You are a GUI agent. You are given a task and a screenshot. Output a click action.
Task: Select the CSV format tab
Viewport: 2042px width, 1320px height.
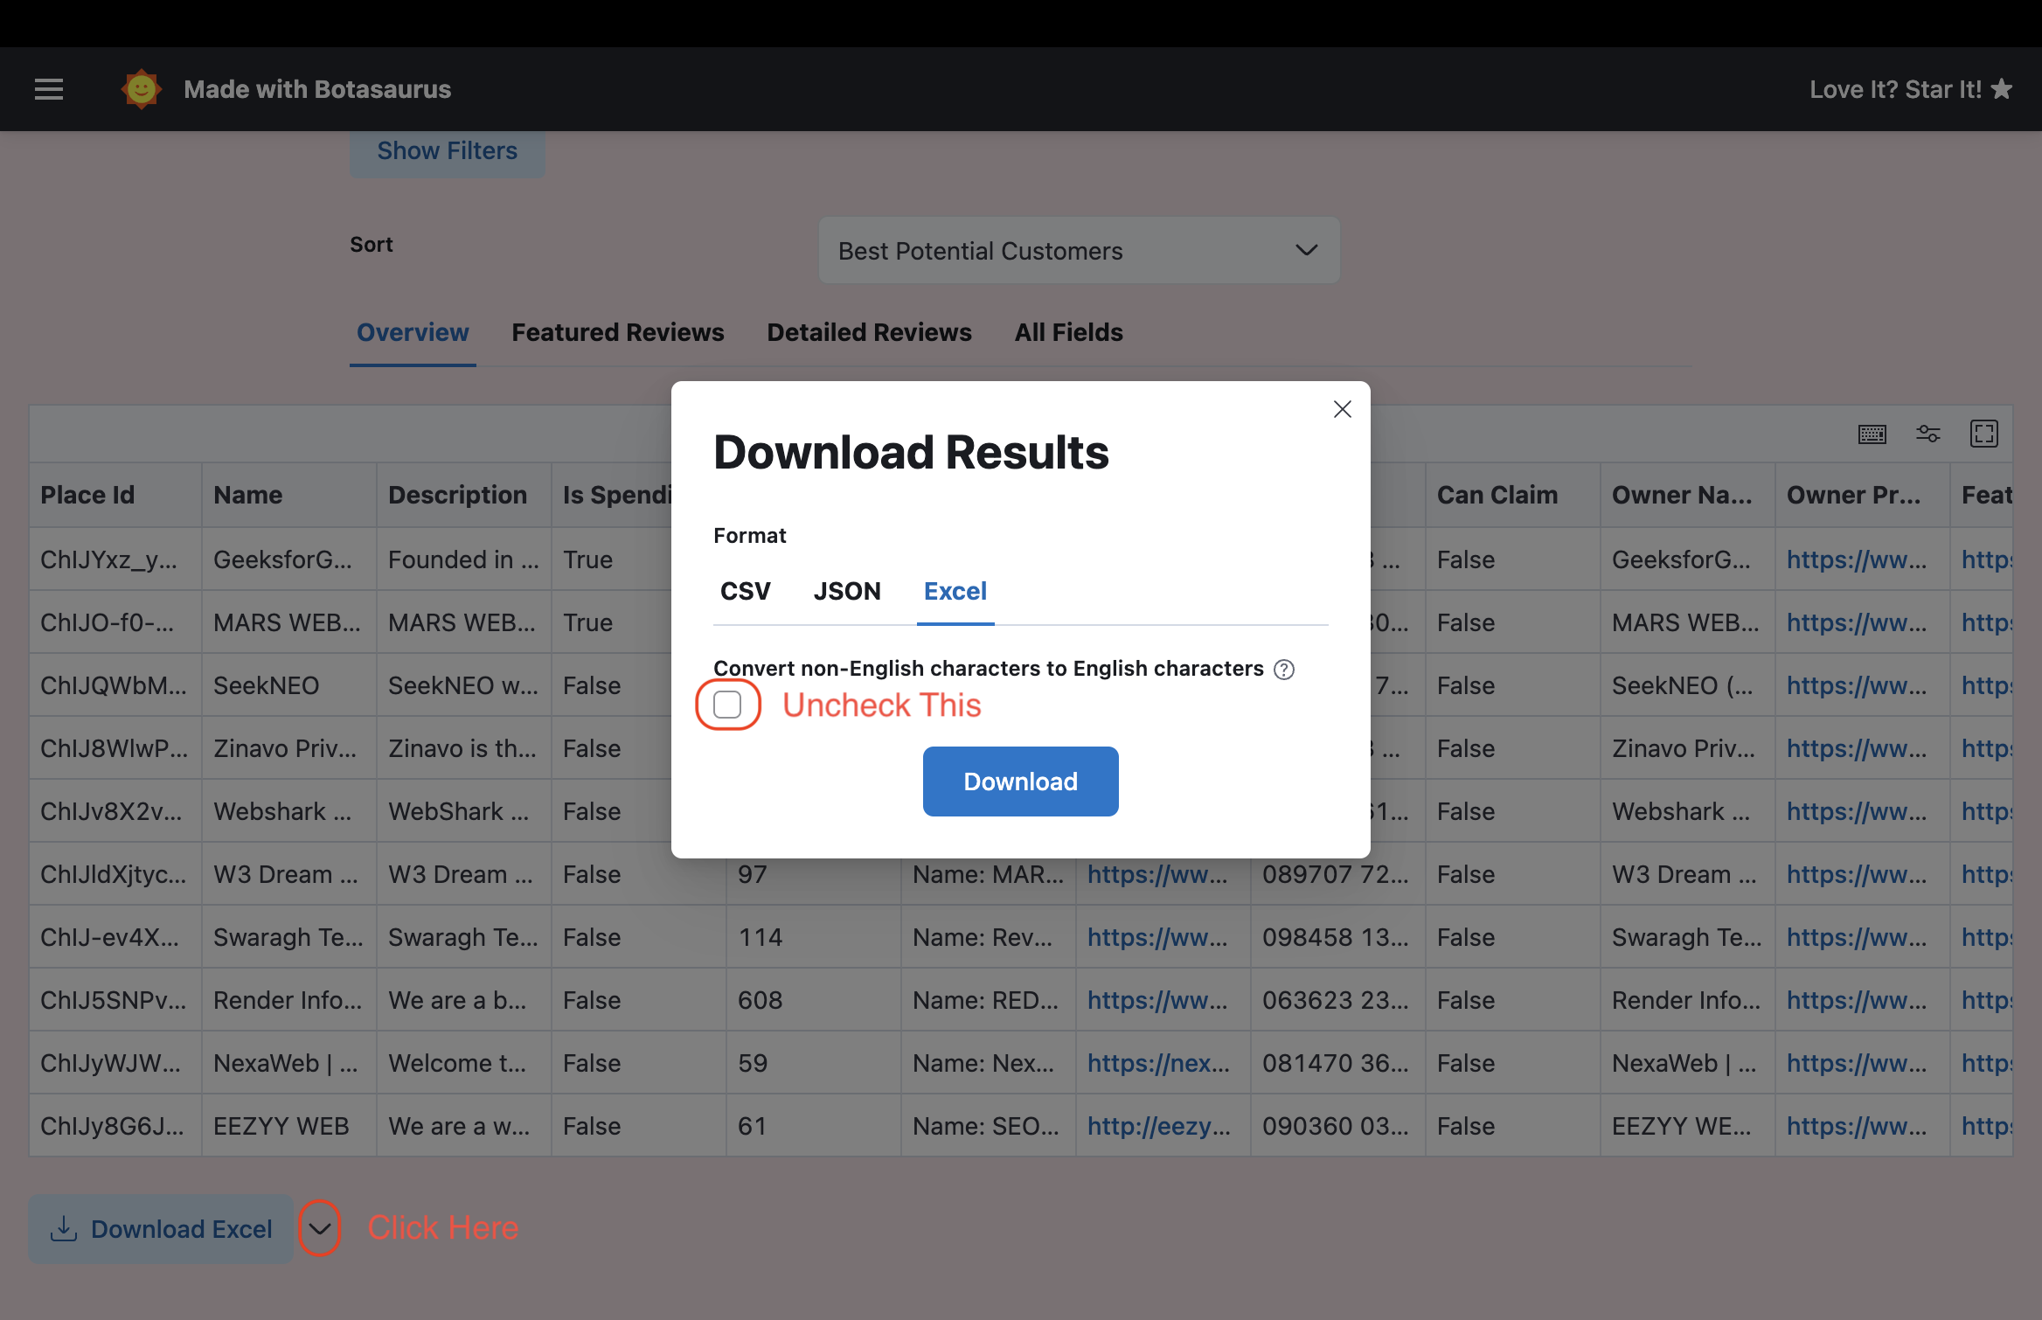pyautogui.click(x=745, y=592)
